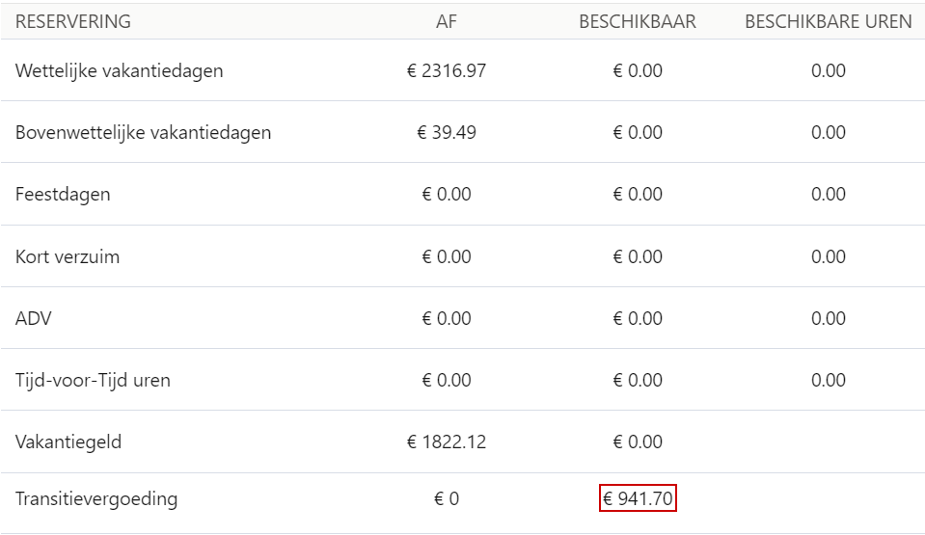Click the AF column header

click(x=447, y=22)
